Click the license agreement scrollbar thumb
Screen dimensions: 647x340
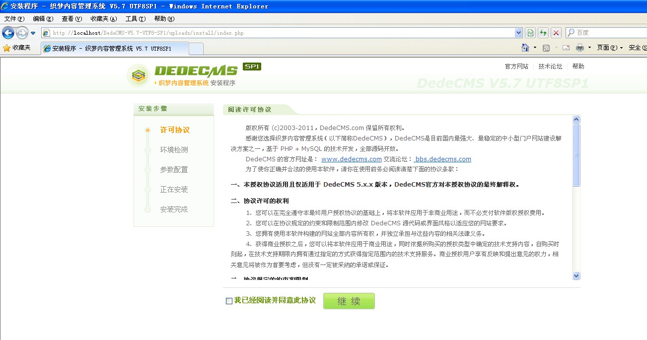(x=576, y=155)
